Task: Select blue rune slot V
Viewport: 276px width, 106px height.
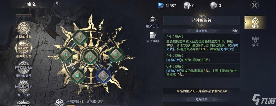Action: (x=103, y=76)
